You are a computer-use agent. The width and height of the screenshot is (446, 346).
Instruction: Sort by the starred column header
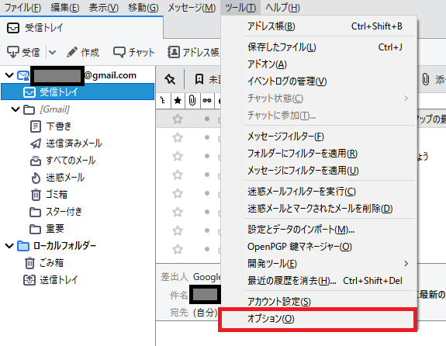coord(178,100)
